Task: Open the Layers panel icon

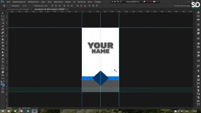Action: (198, 76)
